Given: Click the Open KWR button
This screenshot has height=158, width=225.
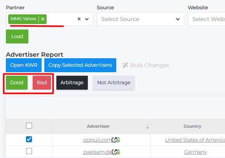Looking at the screenshot, I should (x=24, y=65).
